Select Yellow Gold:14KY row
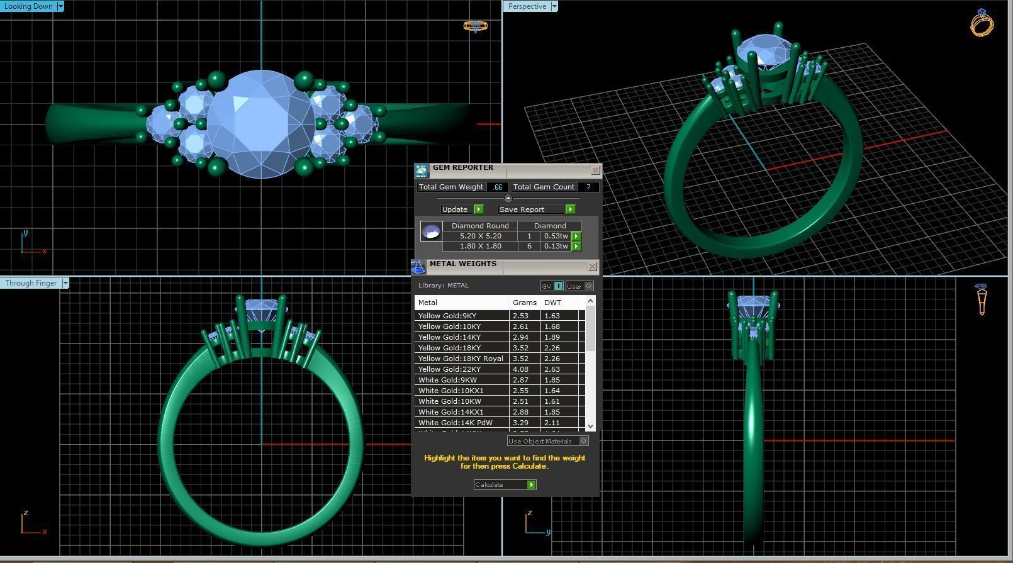This screenshot has height=563, width=1013. coord(500,337)
